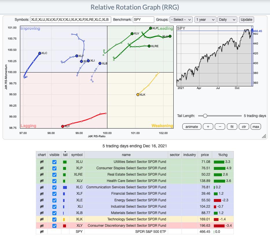Uncheck visibility for XLI
This screenshot has width=270, height=236.
54,207
